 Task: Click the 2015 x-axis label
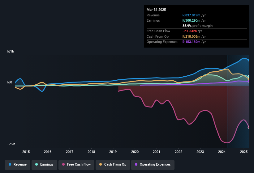tap(26, 152)
